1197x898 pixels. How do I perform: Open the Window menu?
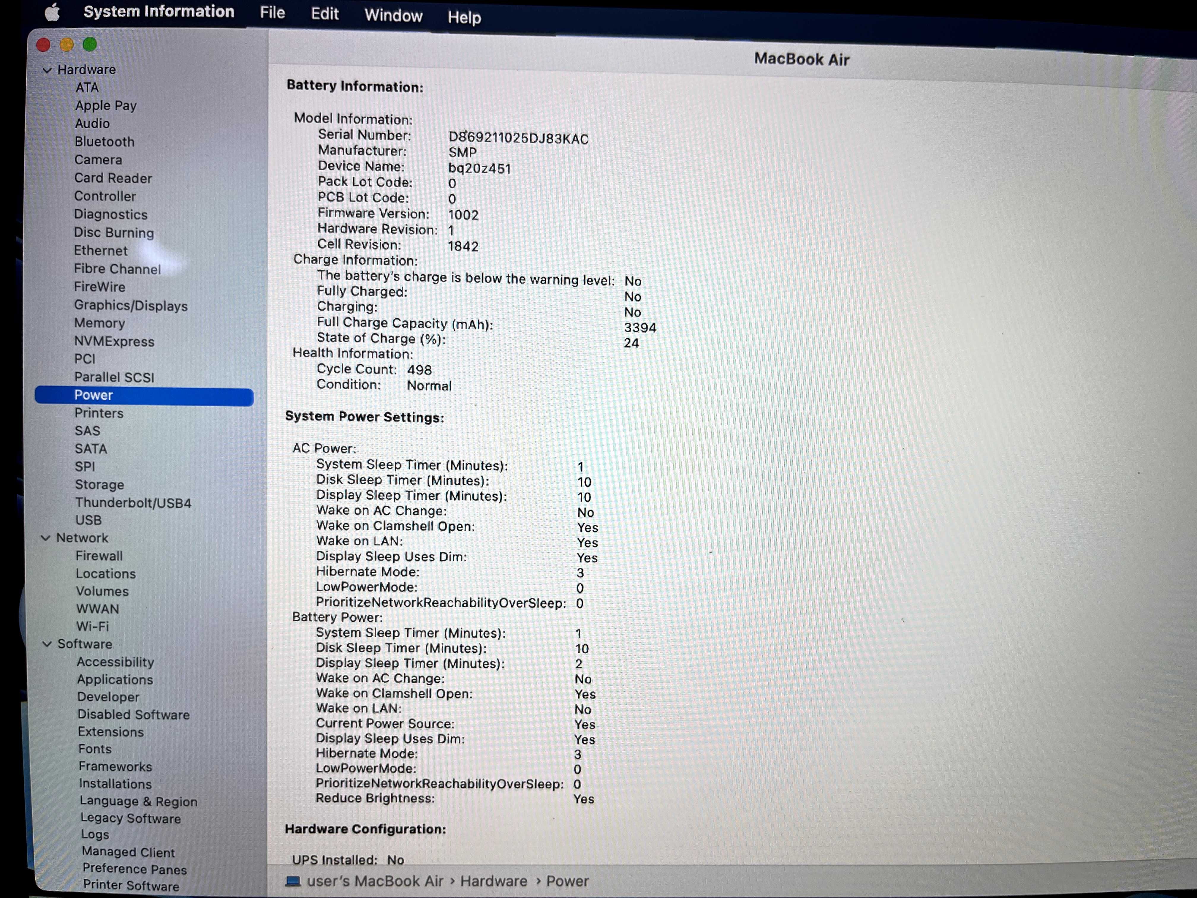[x=393, y=15]
